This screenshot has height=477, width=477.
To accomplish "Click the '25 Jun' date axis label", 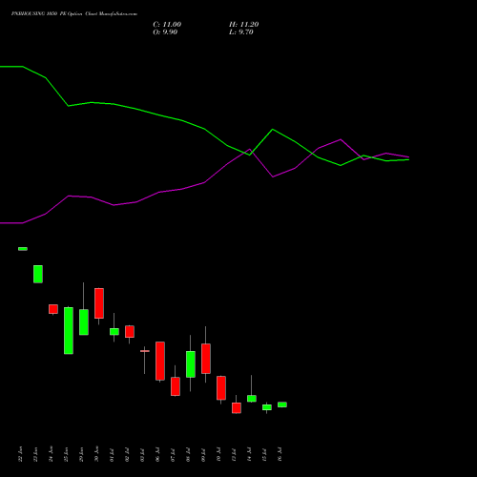I will [66, 454].
